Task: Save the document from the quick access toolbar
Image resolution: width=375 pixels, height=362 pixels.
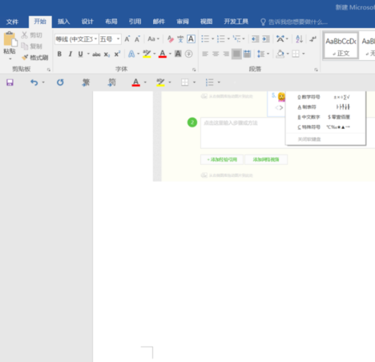Action: [x=10, y=83]
